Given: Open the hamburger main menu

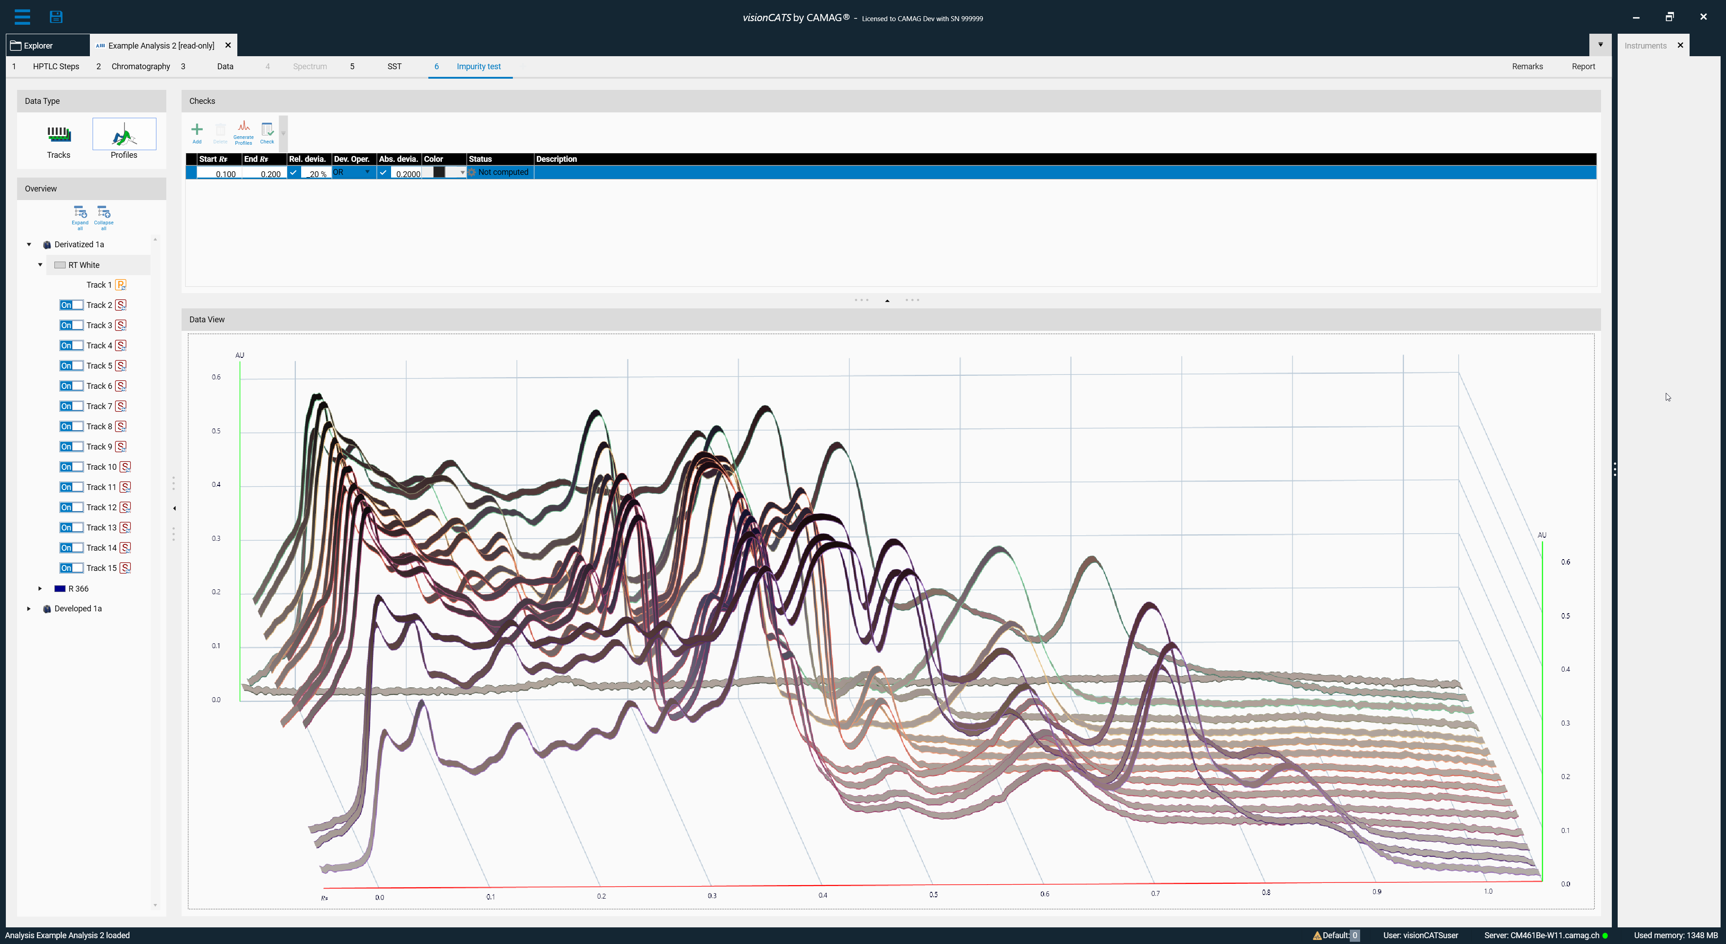Looking at the screenshot, I should [x=22, y=17].
